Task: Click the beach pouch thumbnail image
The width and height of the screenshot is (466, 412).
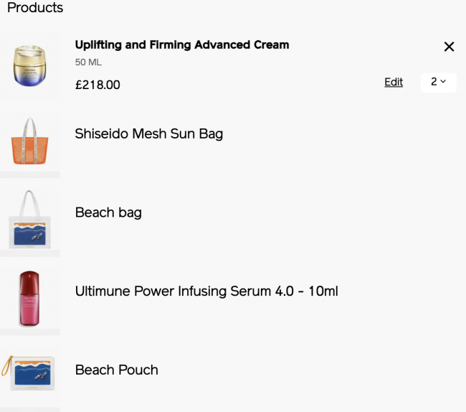Action: pos(28,373)
